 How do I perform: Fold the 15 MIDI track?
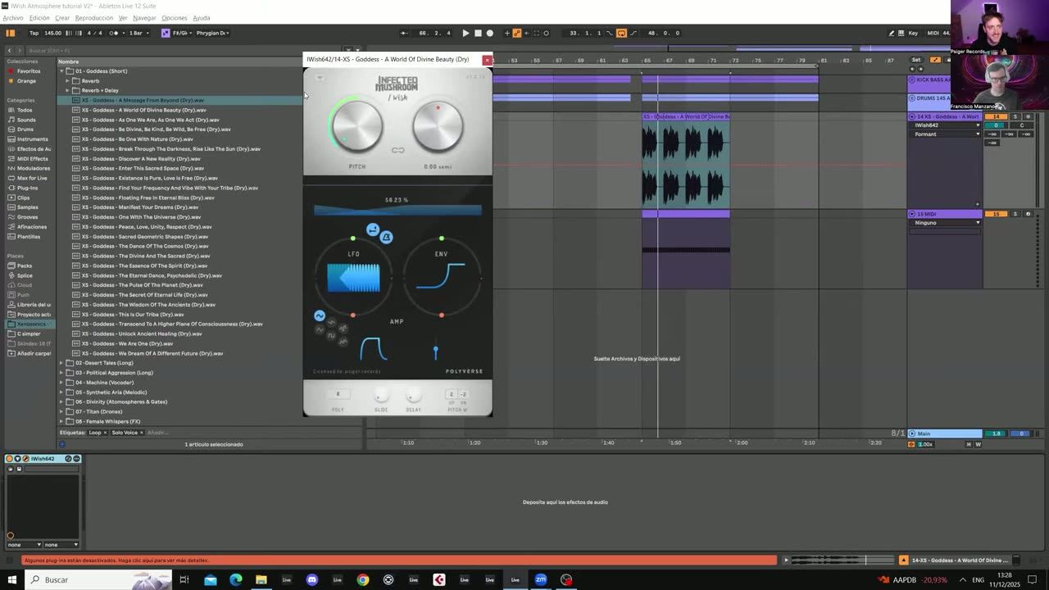click(912, 214)
